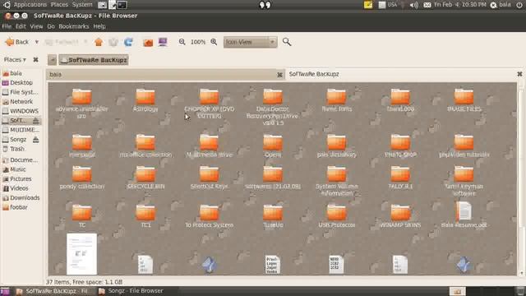526x296 pixels.
Task: Click the volume speaker icon in panel
Action: point(414,5)
